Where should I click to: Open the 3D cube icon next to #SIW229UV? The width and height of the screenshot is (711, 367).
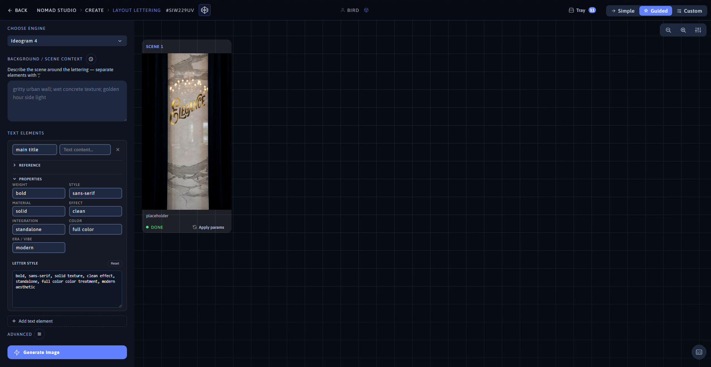tap(205, 10)
